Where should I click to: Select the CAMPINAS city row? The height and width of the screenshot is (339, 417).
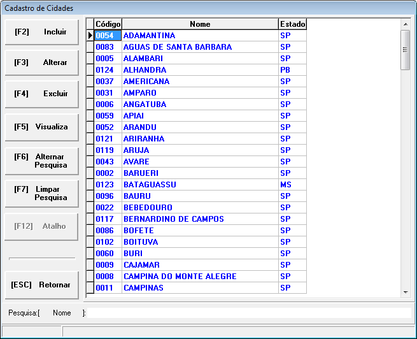pos(199,288)
